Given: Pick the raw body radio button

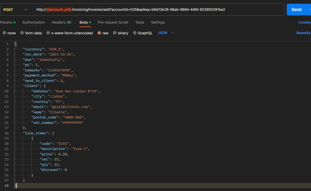Looking at the screenshot, I should (x=99, y=33).
